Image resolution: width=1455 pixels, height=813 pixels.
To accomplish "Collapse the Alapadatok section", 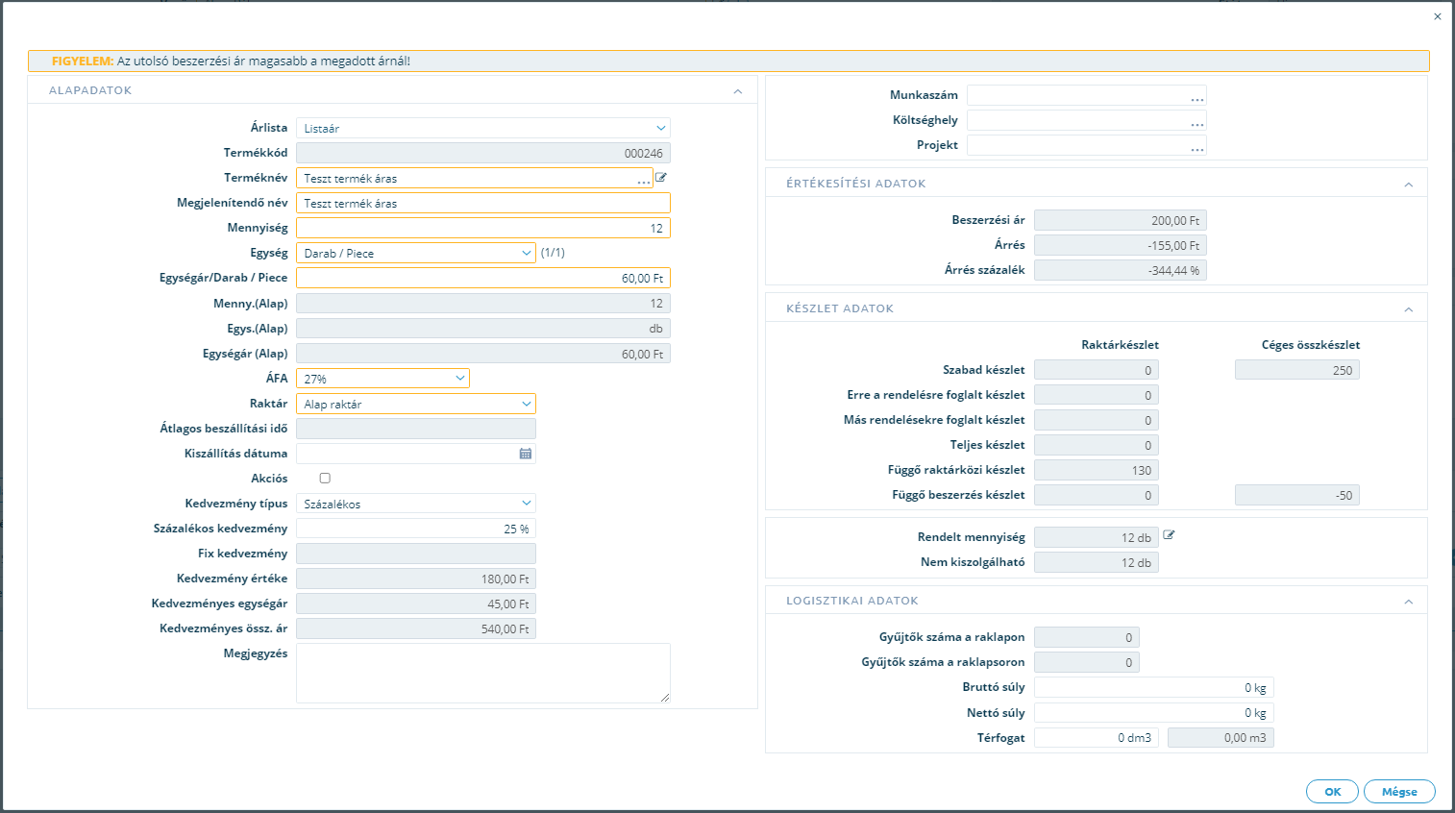I will (x=738, y=91).
